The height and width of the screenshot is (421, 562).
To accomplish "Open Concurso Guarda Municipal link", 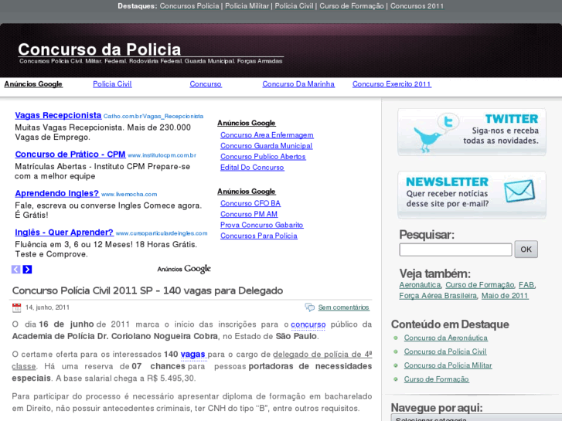I will click(266, 146).
